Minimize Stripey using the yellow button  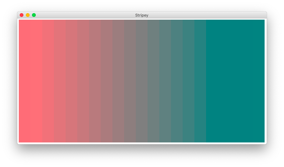coord(28,15)
